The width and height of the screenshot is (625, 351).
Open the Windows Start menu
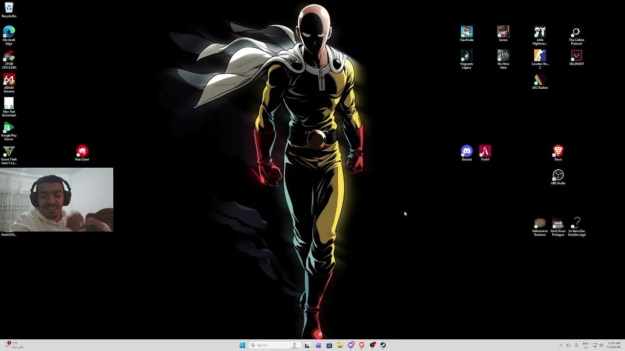coord(242,345)
